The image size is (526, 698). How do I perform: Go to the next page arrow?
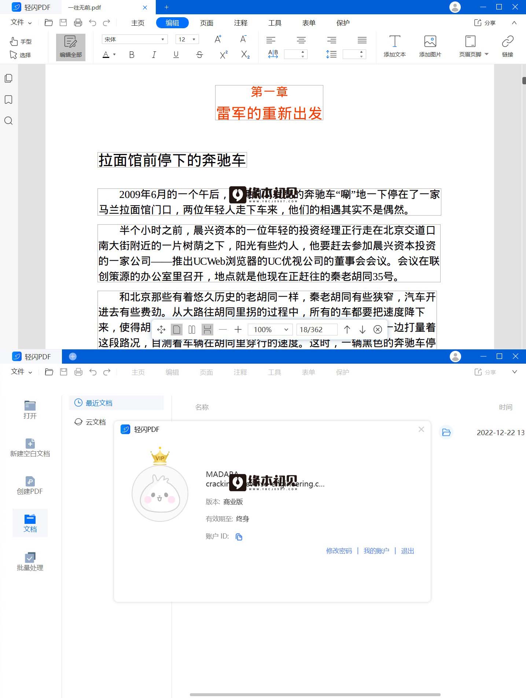tap(362, 329)
